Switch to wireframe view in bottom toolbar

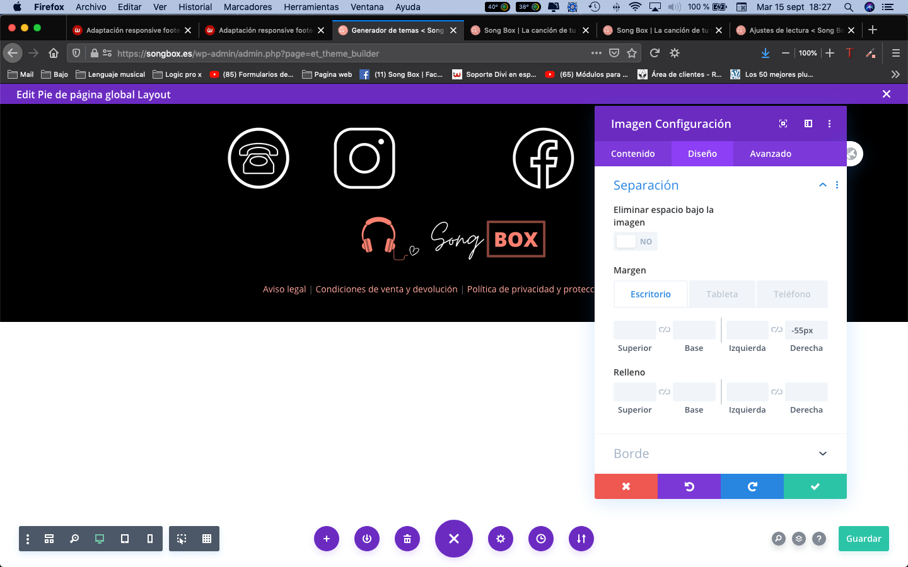click(49, 539)
